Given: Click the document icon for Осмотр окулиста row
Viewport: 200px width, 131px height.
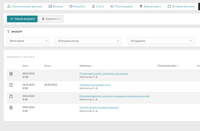Looking at the screenshot, I should tap(11, 107).
